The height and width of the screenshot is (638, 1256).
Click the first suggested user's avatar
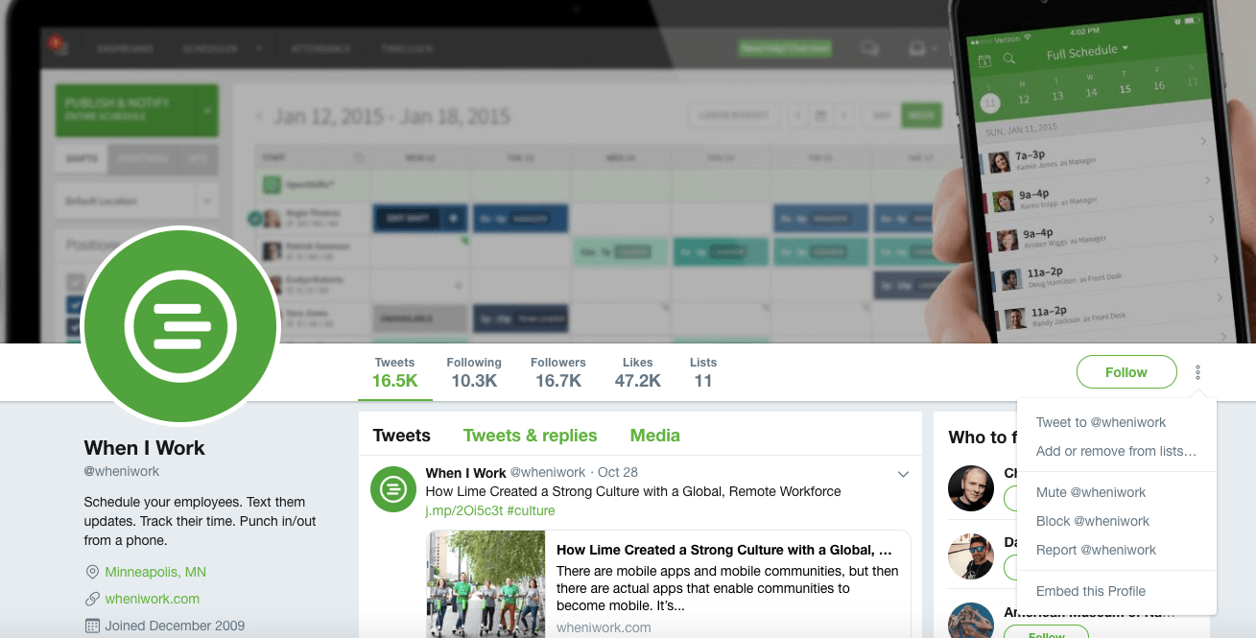[971, 488]
